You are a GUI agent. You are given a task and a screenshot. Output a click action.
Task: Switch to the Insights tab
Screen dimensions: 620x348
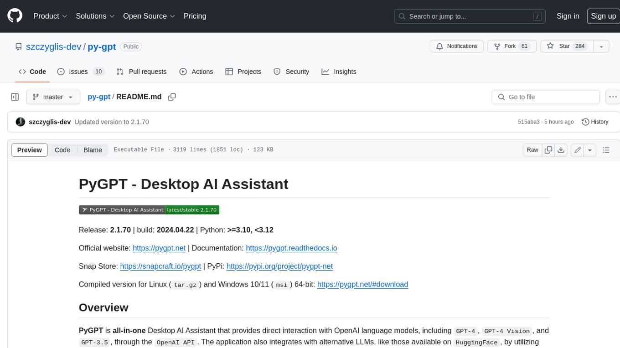pyautogui.click(x=339, y=72)
